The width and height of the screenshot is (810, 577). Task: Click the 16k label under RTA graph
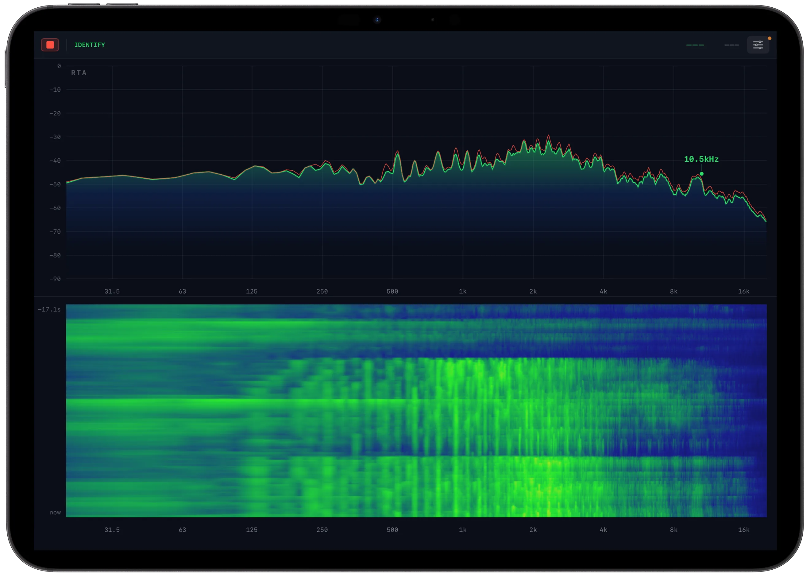(x=744, y=291)
